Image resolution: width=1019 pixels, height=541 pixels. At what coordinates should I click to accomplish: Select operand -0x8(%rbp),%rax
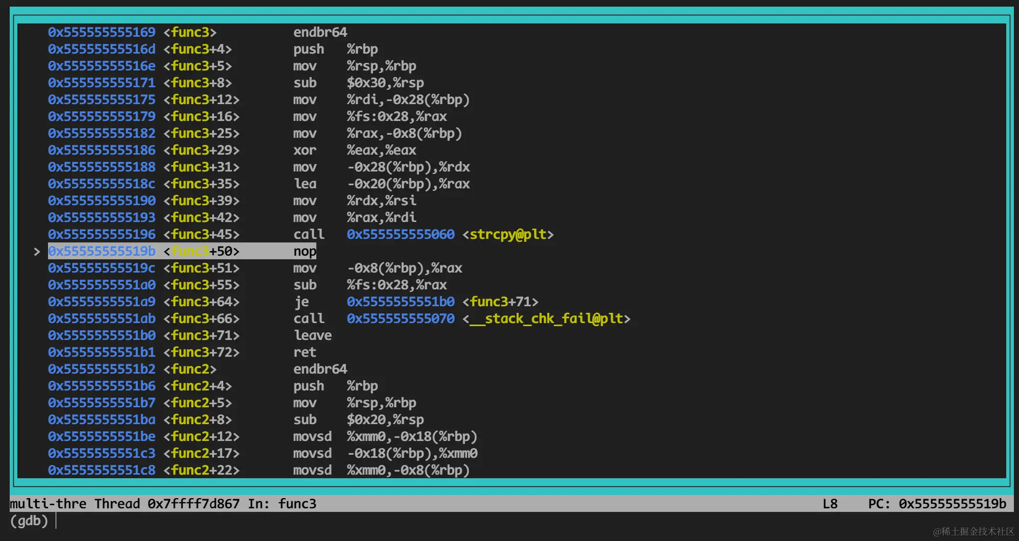coord(404,268)
